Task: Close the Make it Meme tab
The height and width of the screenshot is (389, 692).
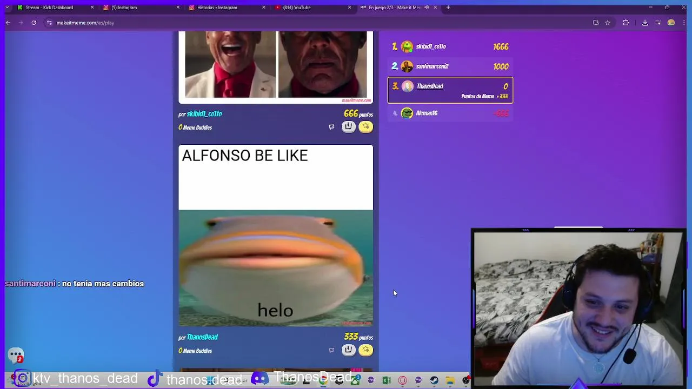Action: [x=435, y=8]
